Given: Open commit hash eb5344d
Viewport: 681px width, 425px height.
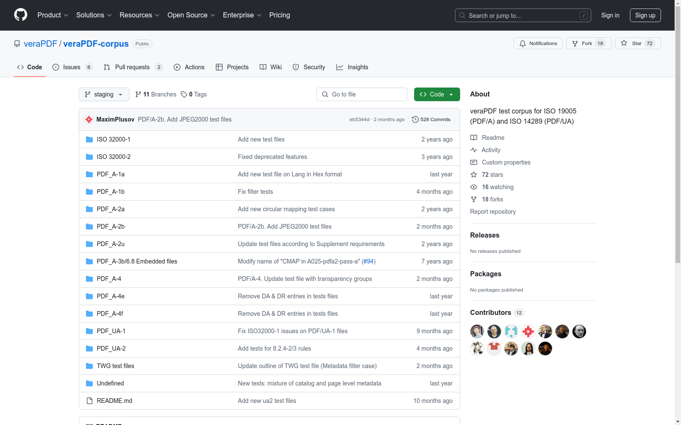Looking at the screenshot, I should point(359,119).
